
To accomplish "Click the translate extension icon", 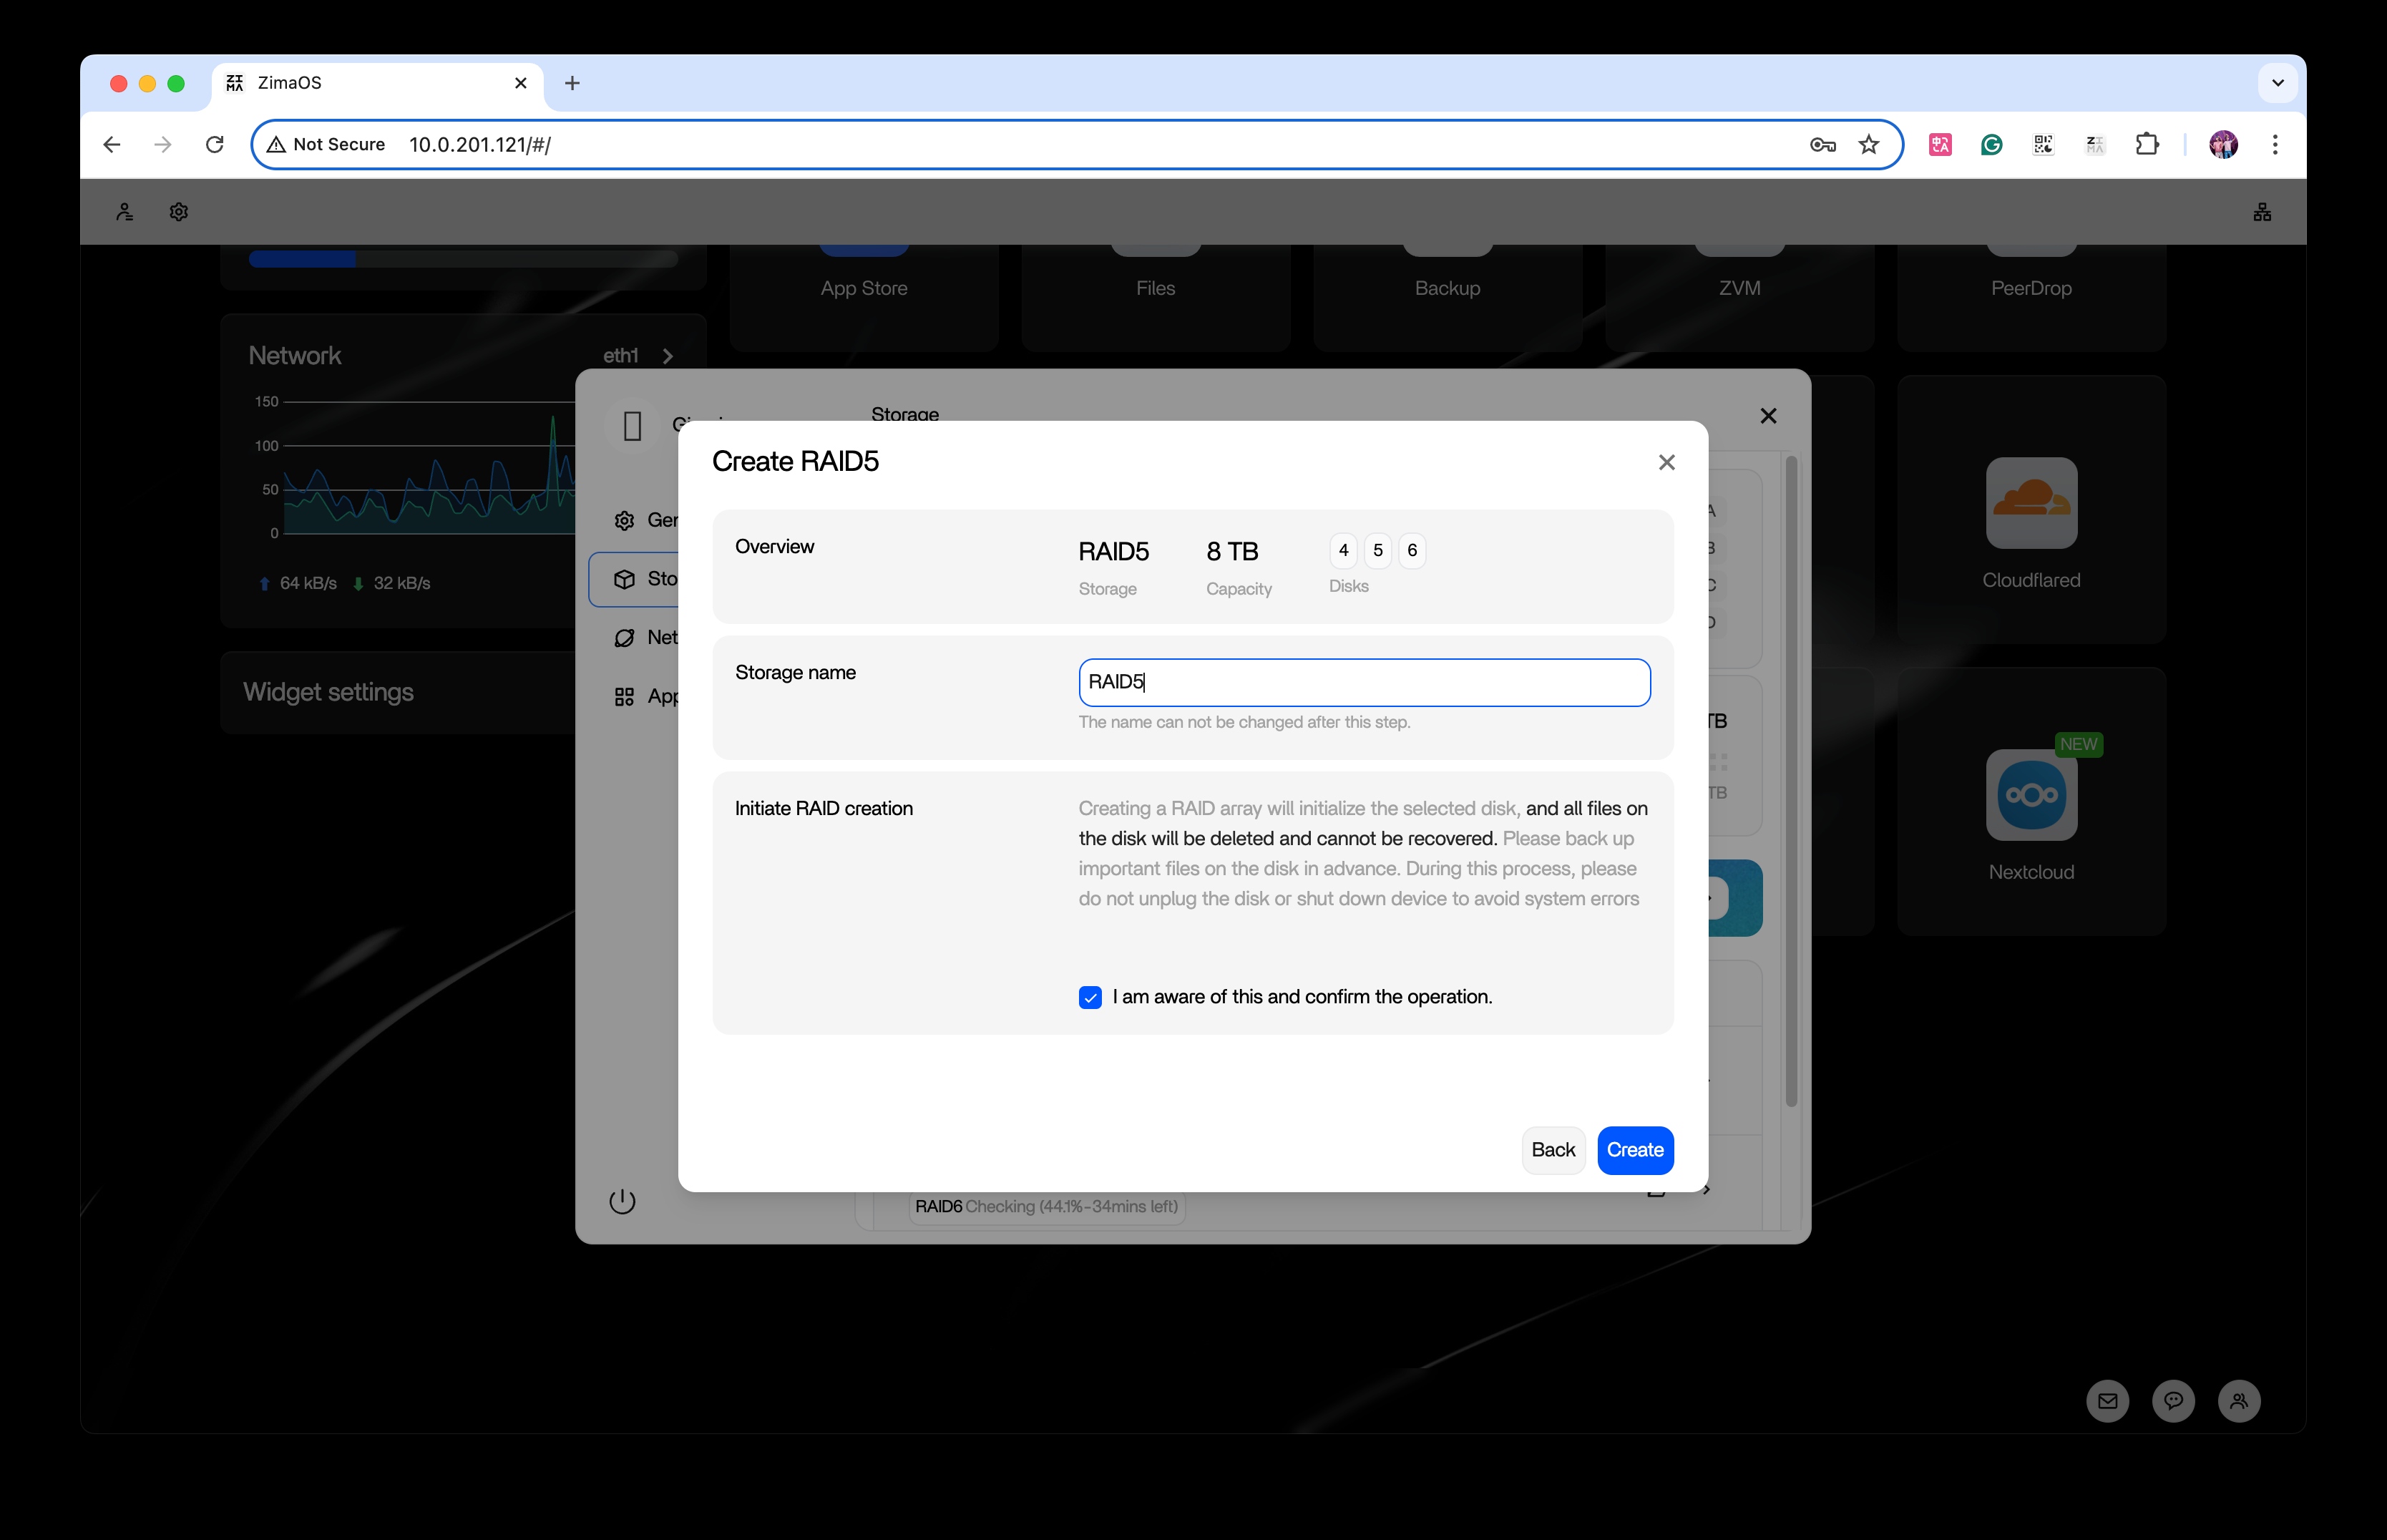I will [1941, 144].
